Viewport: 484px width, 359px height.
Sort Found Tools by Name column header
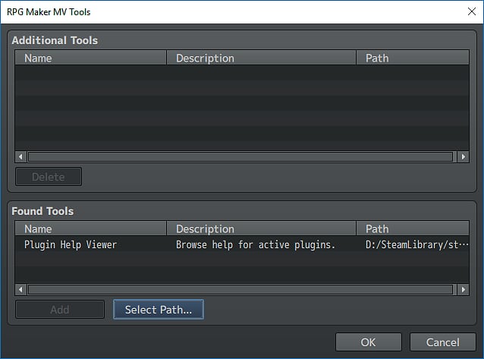tap(91, 228)
